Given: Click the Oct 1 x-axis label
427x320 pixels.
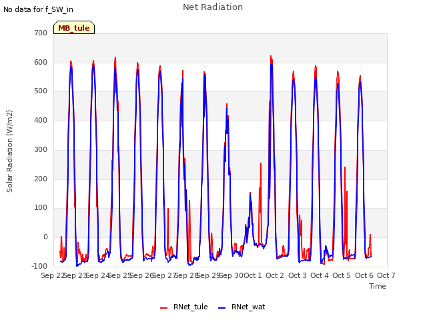Looking at the screenshot, I should (252, 275).
